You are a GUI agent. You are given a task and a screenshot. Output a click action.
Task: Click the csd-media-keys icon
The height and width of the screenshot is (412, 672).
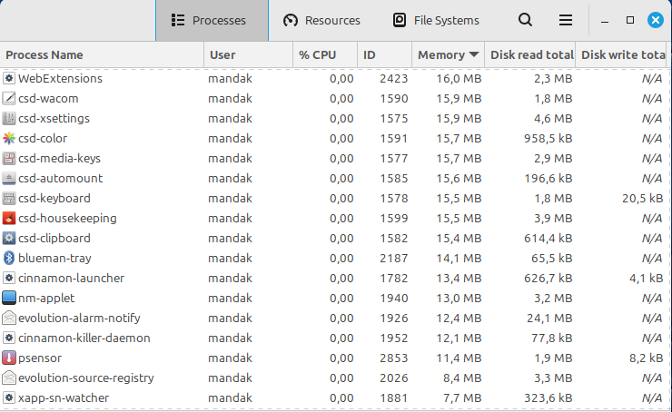pos(9,159)
